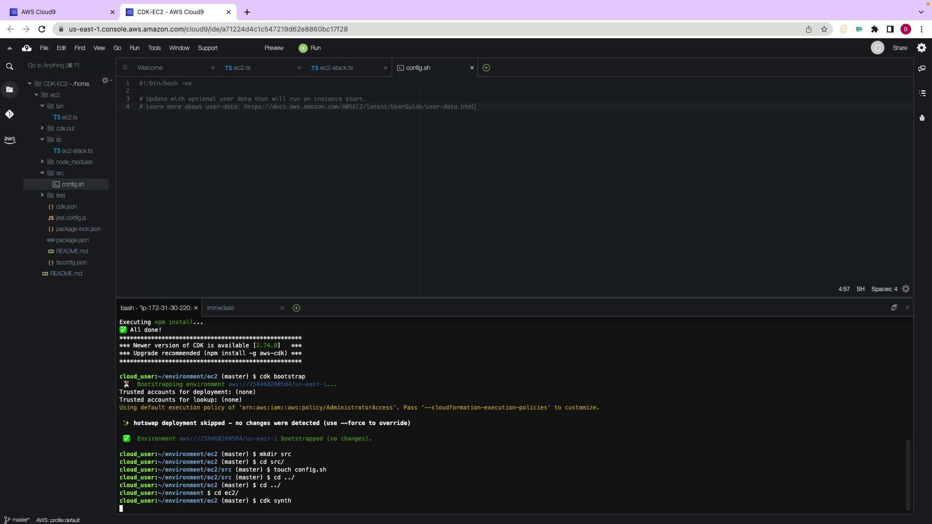Open the Outline panel icon

tap(922, 93)
